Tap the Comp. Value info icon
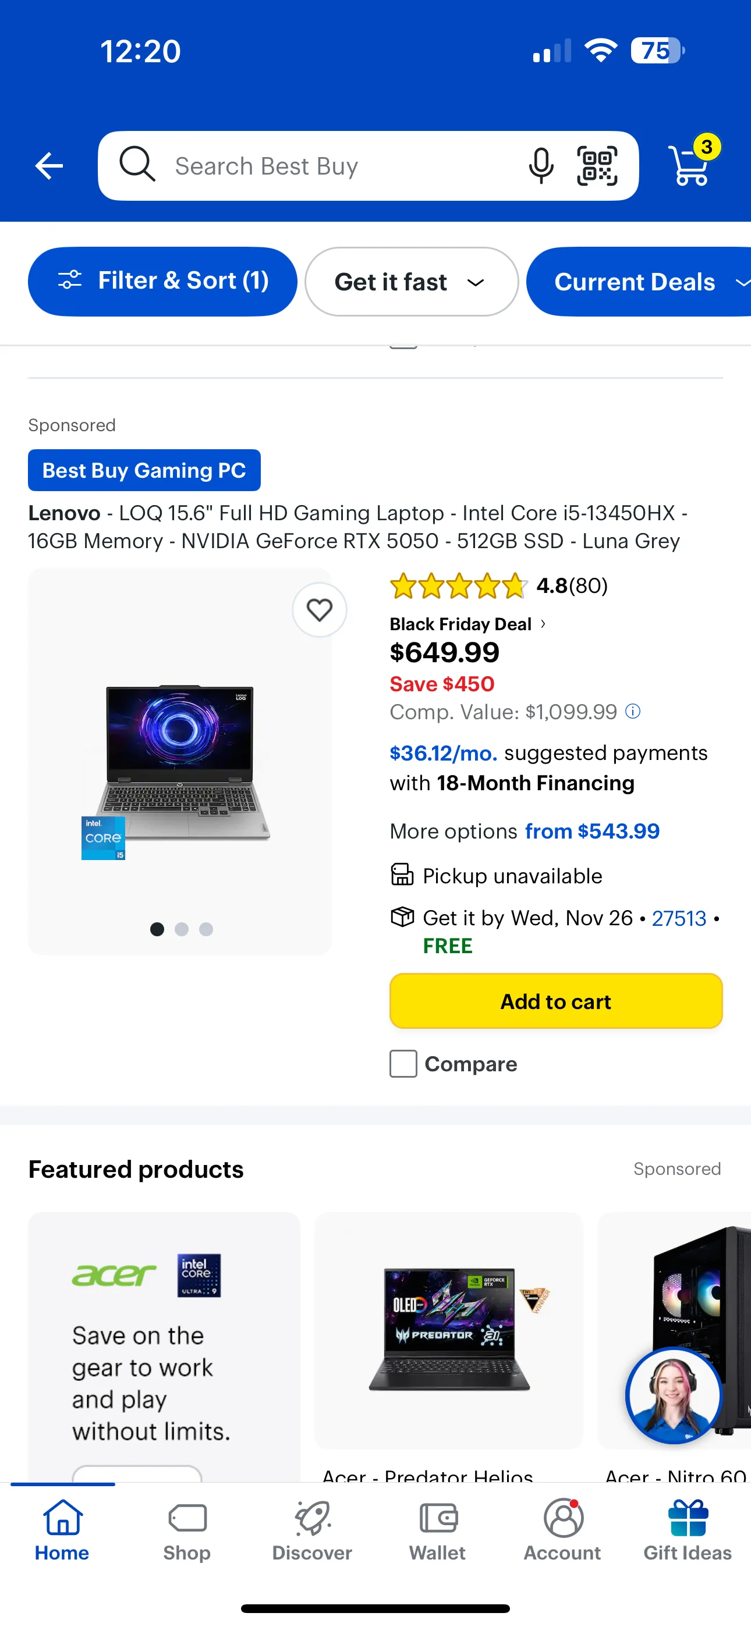The width and height of the screenshot is (751, 1627). (x=633, y=712)
